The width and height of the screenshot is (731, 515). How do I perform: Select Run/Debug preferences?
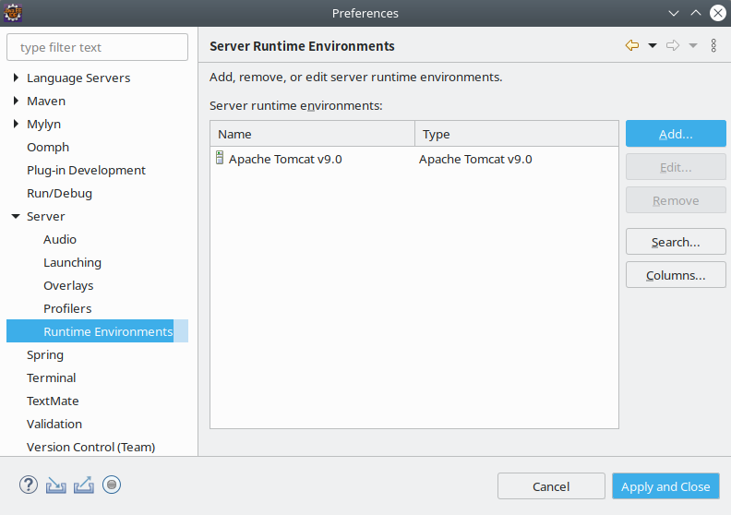(x=59, y=194)
